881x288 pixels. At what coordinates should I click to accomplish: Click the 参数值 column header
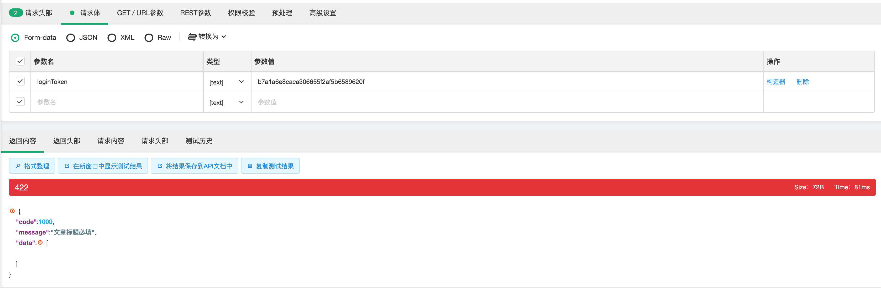pyautogui.click(x=264, y=61)
